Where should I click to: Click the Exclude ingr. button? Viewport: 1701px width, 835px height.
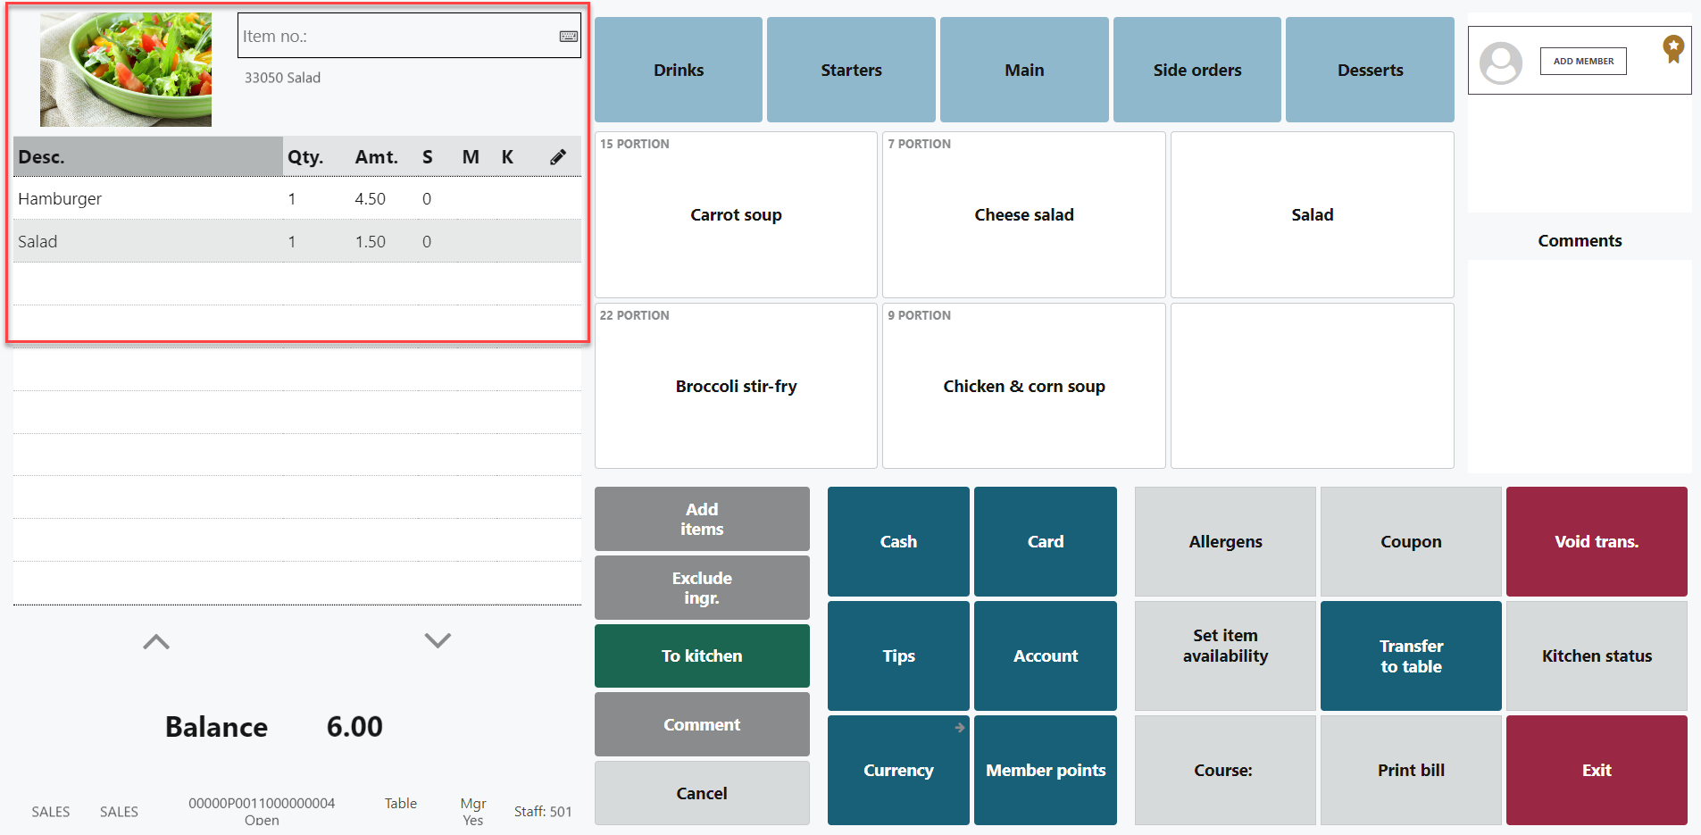click(702, 588)
